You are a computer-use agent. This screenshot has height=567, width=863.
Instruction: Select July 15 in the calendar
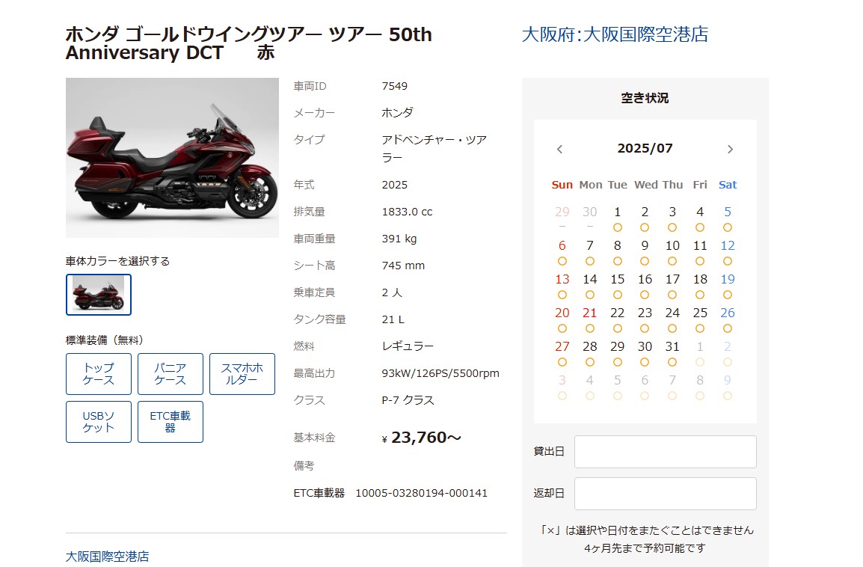pyautogui.click(x=618, y=286)
